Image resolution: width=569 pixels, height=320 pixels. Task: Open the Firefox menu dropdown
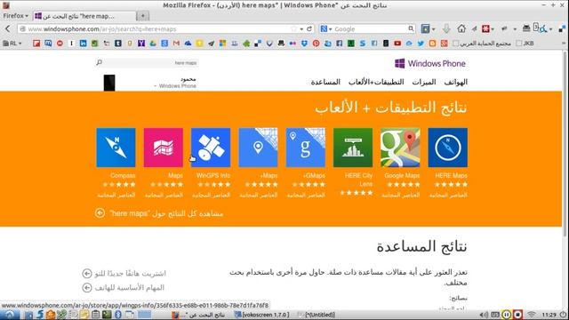(x=15, y=16)
